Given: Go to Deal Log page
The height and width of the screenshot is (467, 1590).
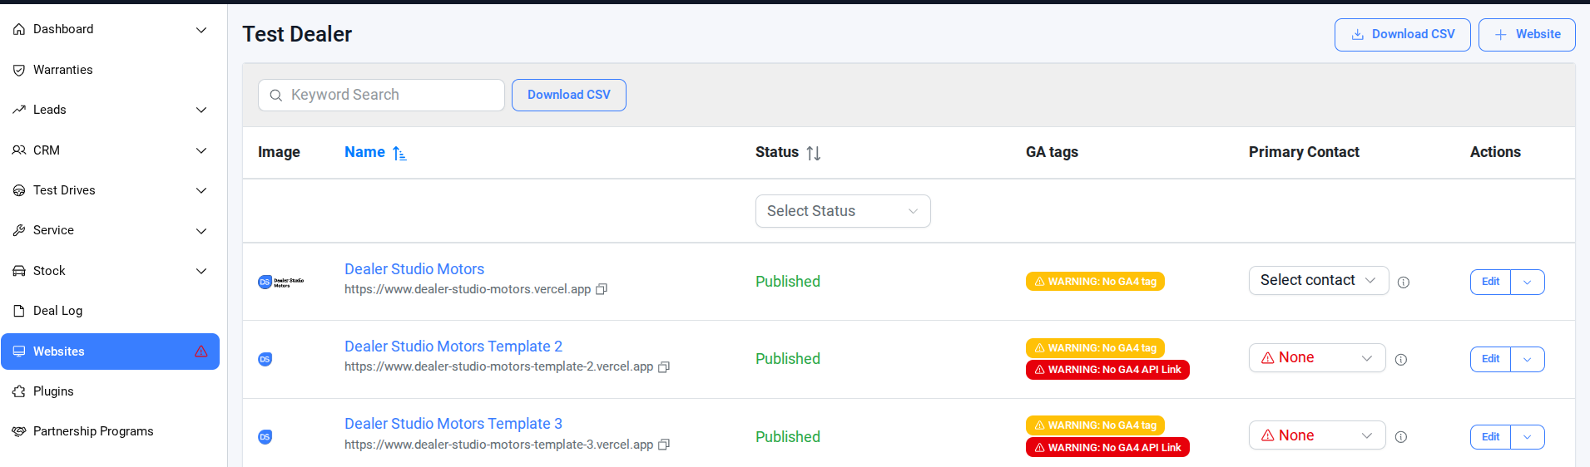Looking at the screenshot, I should (57, 311).
